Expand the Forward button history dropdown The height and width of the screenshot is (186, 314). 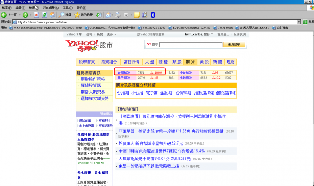coord(30,15)
